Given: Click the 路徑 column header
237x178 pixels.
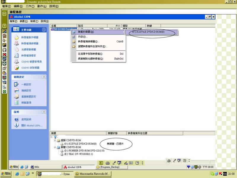Looking at the screenshot, I should (x=92, y=26).
